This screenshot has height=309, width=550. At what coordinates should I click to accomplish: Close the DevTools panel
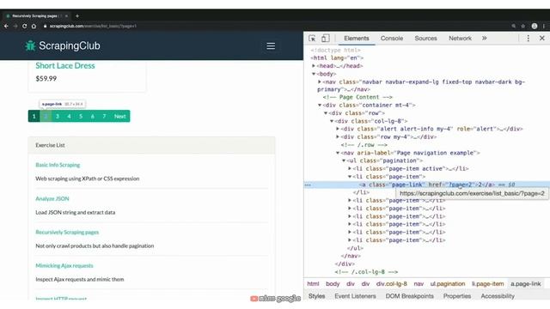point(542,38)
